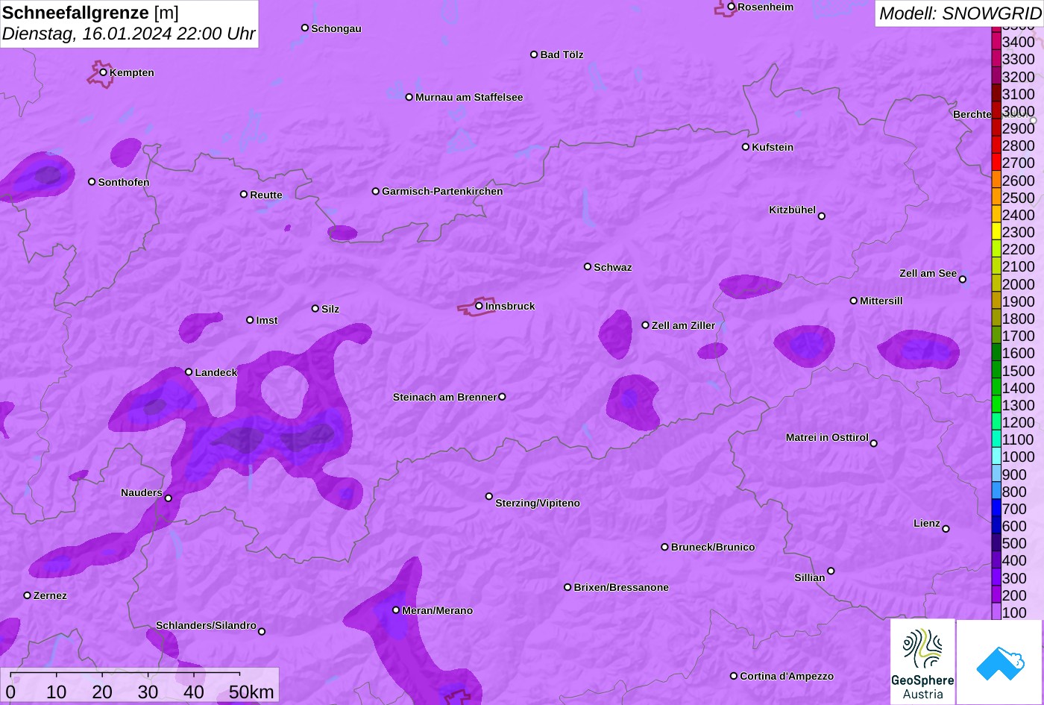Click the 50km scale bar label
This screenshot has width=1044, height=705.
coord(251,692)
